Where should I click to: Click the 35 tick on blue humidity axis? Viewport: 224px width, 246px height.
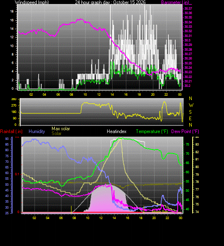7,202
